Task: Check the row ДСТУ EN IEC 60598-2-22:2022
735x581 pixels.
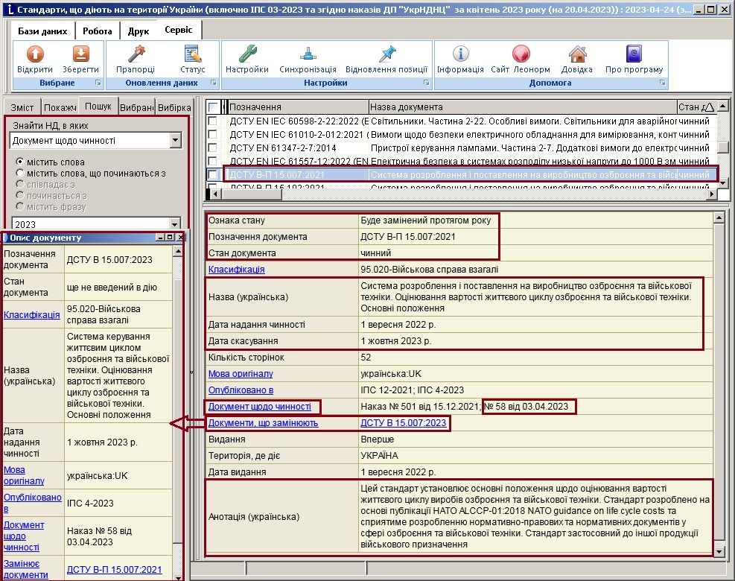Action: 213,121
